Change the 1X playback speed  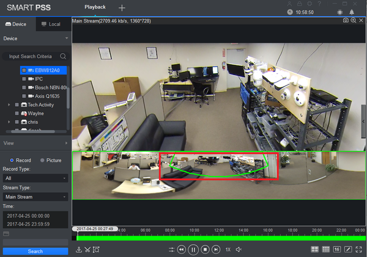click(x=228, y=250)
